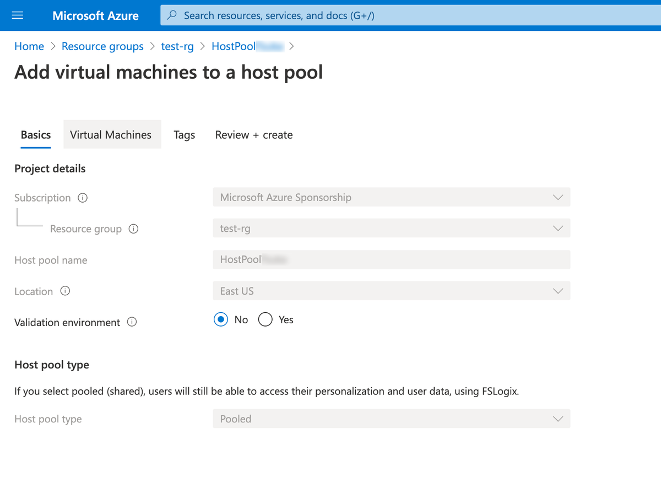
Task: Open the Host pool type dropdown
Action: tap(392, 419)
